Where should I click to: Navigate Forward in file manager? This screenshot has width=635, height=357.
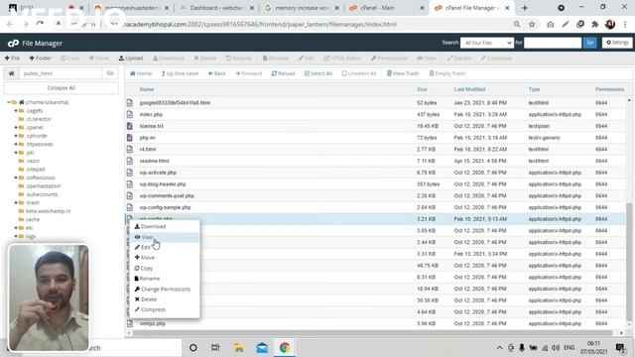point(249,73)
